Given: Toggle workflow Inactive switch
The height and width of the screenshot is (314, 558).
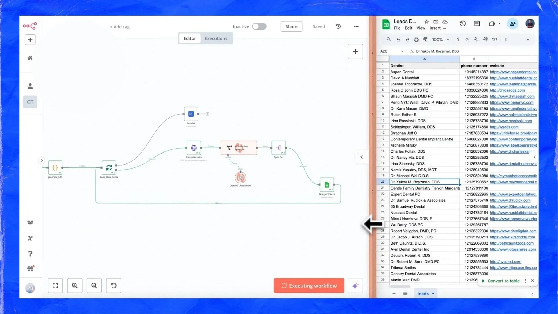Looking at the screenshot, I should pos(259,26).
